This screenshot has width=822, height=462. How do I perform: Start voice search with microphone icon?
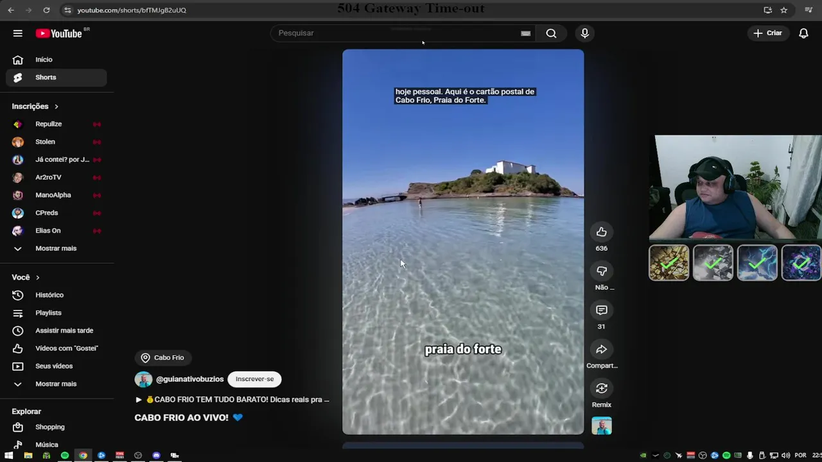click(x=584, y=33)
